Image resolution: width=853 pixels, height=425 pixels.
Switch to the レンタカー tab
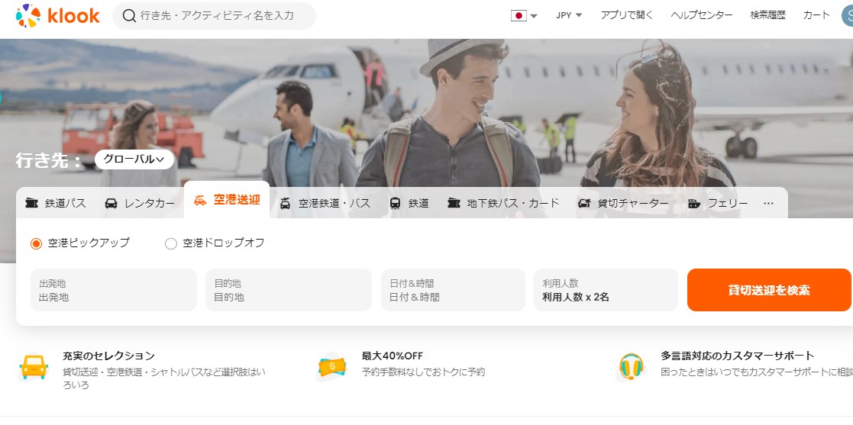tap(140, 203)
